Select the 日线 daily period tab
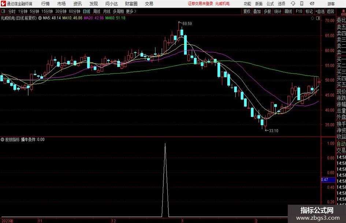The width and height of the screenshot is (346, 223). click(x=86, y=11)
